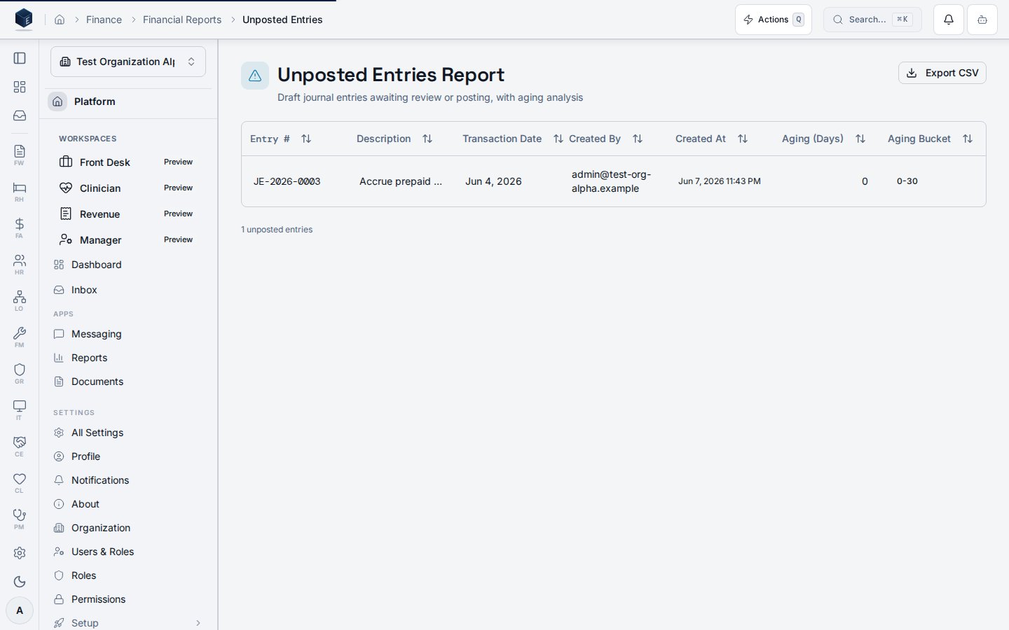This screenshot has width=1009, height=630.
Task: Open the GR shield module icon
Action: 20,373
